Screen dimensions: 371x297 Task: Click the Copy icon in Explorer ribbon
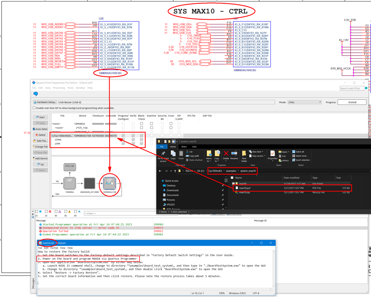pos(173,155)
